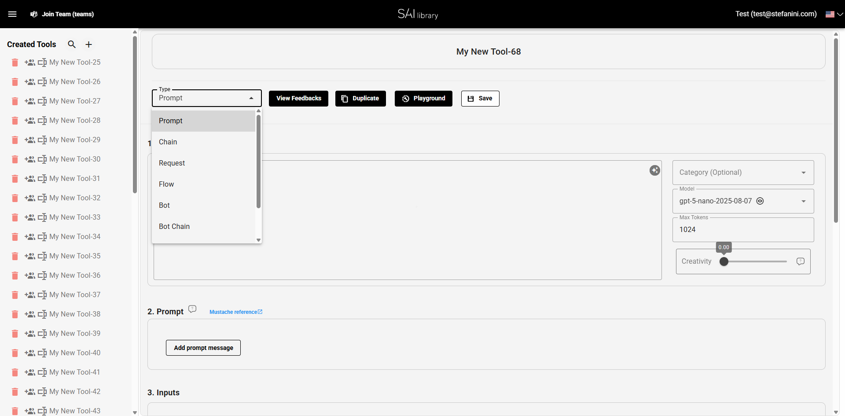Click the Creativity slider handle

(x=724, y=261)
